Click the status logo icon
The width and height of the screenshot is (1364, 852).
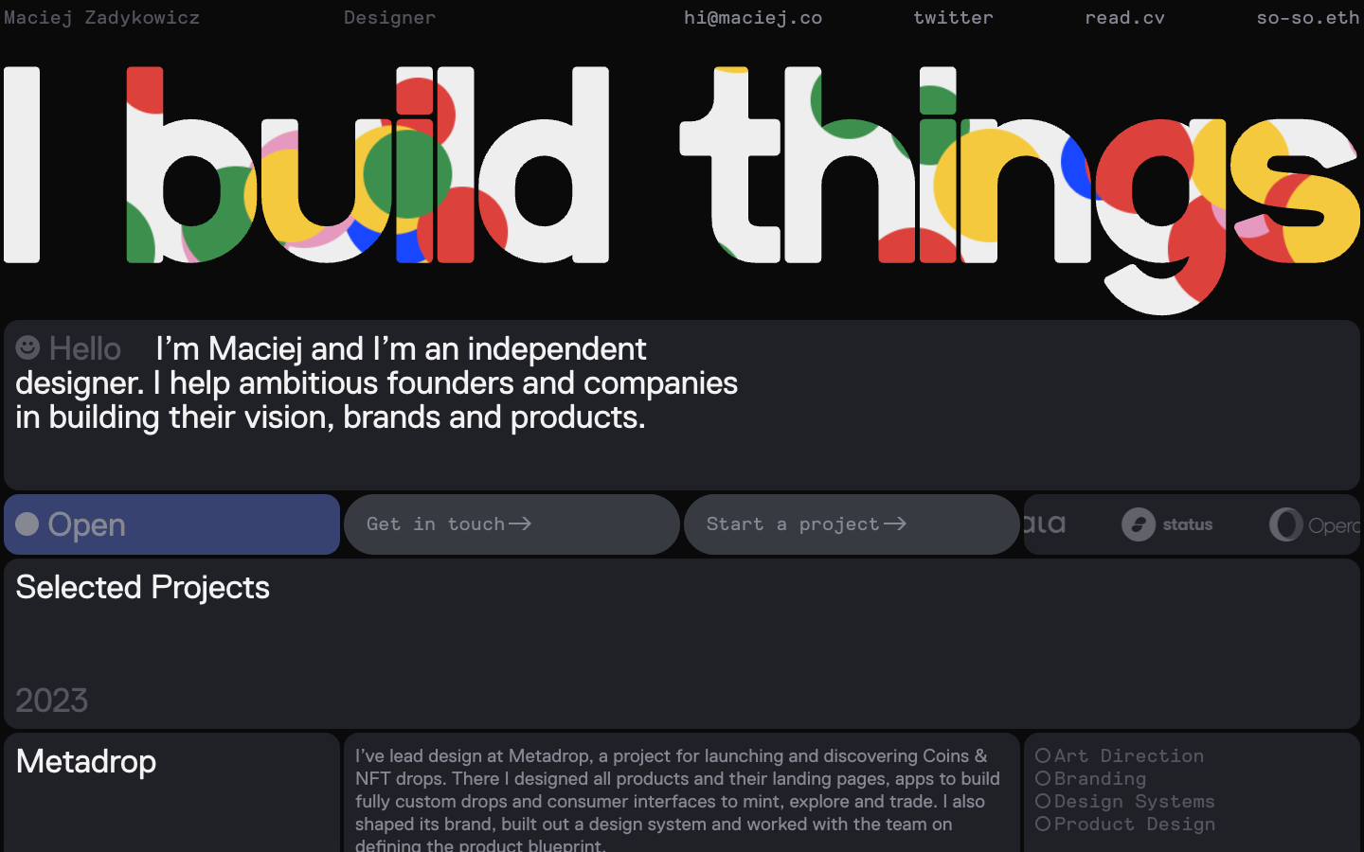pos(1139,524)
